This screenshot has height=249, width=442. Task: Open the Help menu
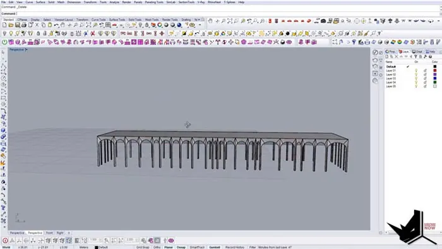click(241, 2)
